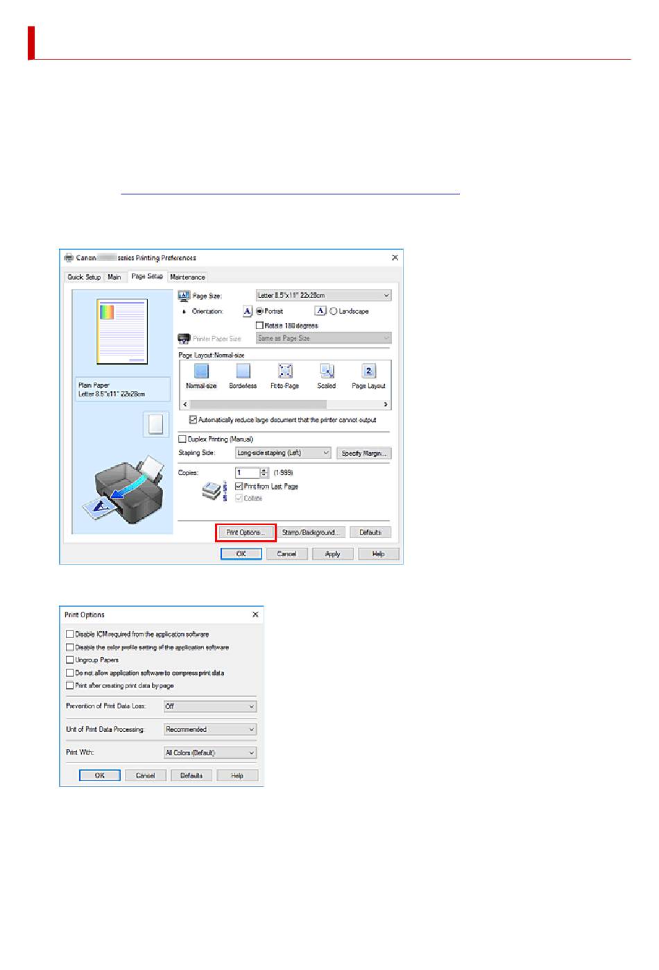659x970 pixels.
Task: Click the Portrait orientation icon
Action: 248,312
